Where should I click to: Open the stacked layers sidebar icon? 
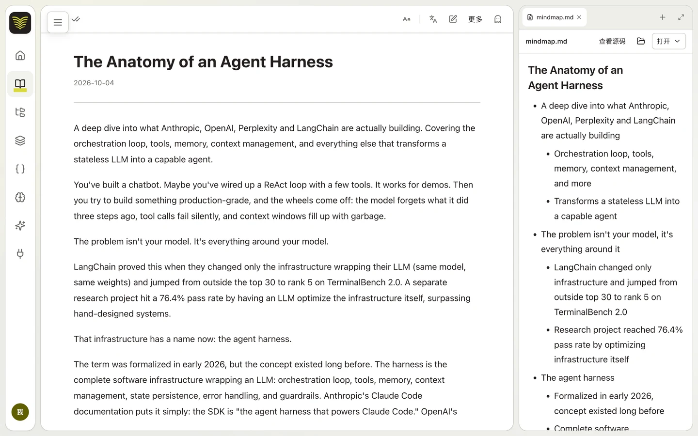pos(20,140)
